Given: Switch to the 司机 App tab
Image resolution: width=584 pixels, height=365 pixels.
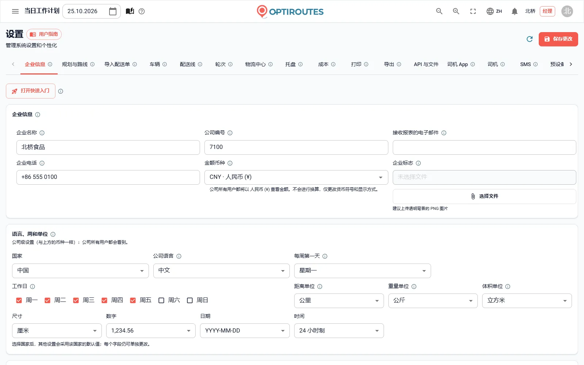Looking at the screenshot, I should tap(461, 64).
